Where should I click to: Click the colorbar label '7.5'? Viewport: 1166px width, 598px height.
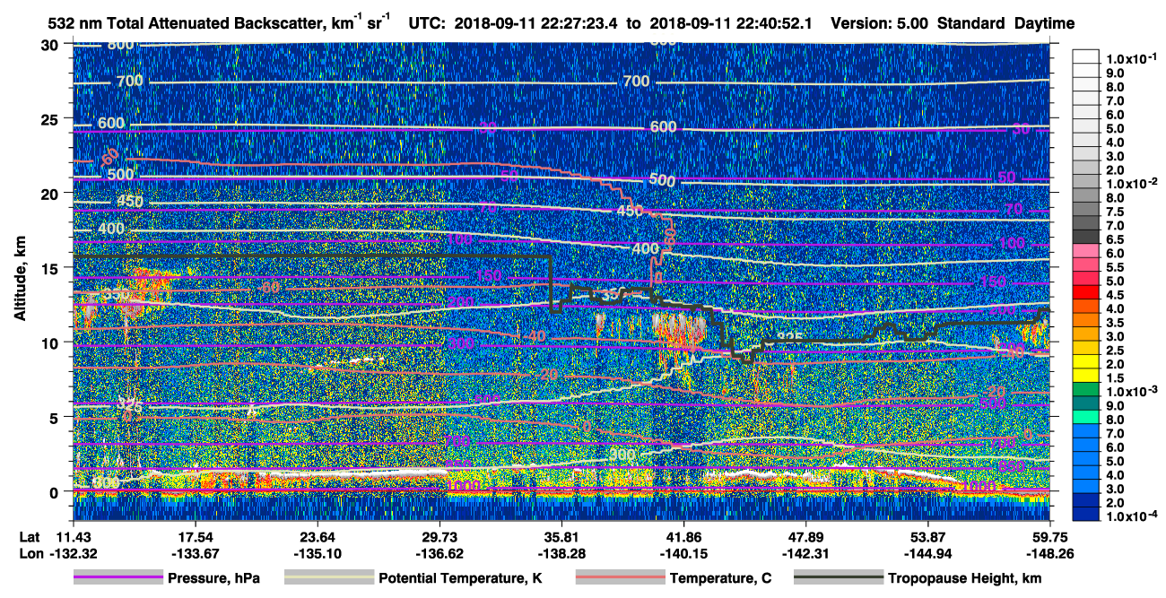pyautogui.click(x=1115, y=212)
